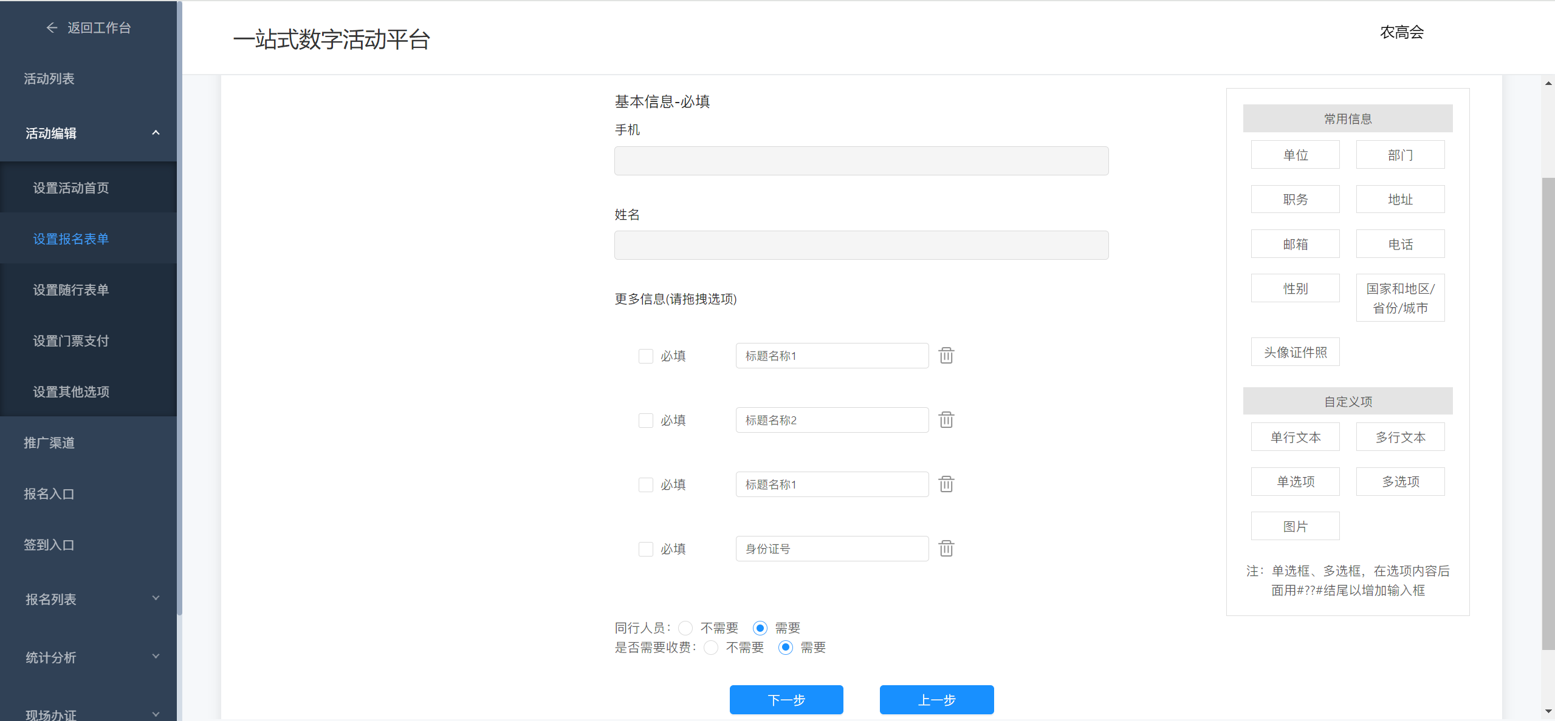Image resolution: width=1555 pixels, height=721 pixels.
Task: Click 返回工作台 link
Action: tap(99, 28)
